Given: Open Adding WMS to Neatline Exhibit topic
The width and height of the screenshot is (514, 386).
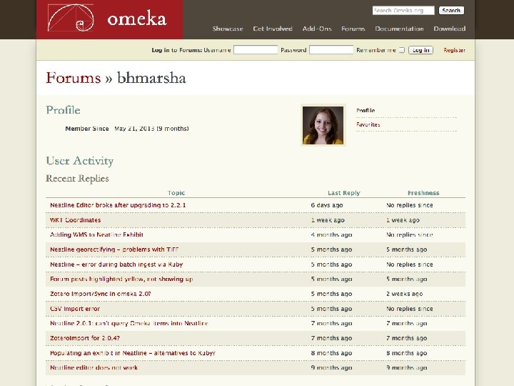Looking at the screenshot, I should click(x=96, y=234).
